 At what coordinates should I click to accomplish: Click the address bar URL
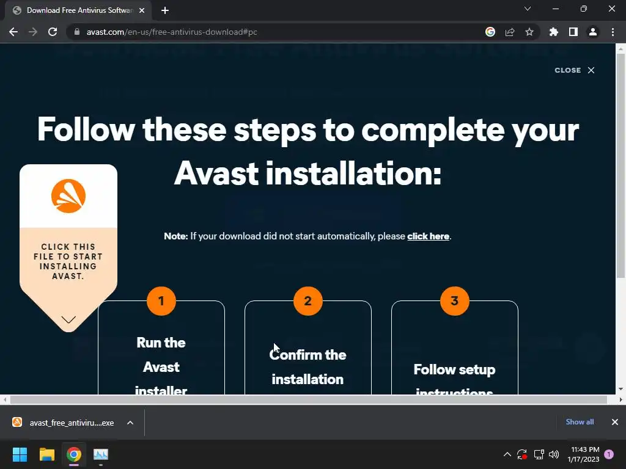pos(172,32)
